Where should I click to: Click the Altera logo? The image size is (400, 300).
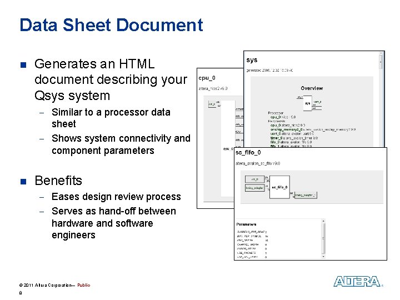pos(358,281)
